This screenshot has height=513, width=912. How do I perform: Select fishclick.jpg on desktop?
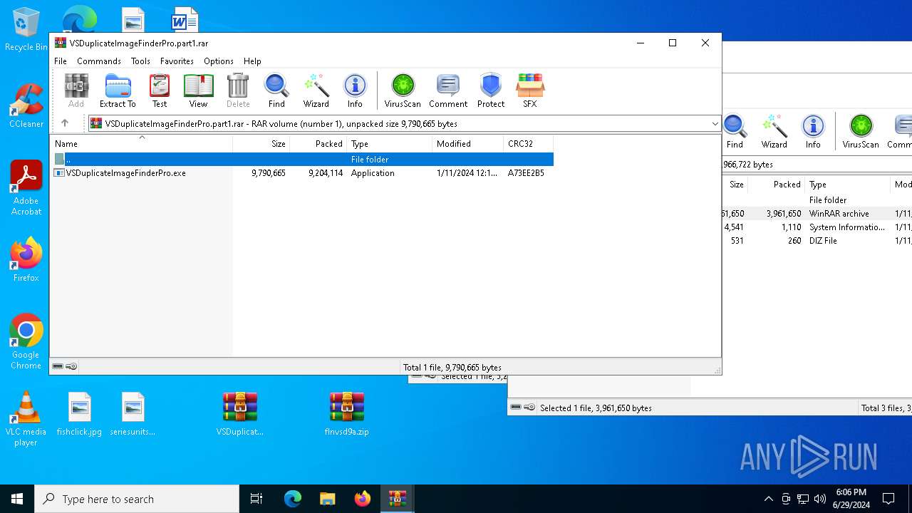(79, 414)
